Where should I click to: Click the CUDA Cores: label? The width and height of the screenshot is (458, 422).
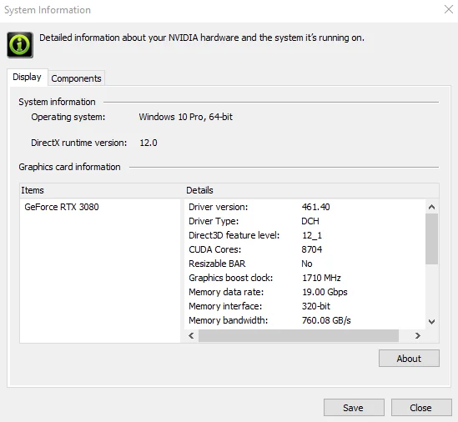coord(215,249)
